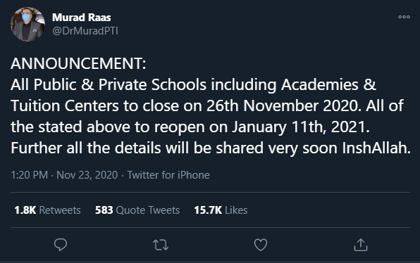
Task: Open the three-dot more options menu
Action: [404, 17]
